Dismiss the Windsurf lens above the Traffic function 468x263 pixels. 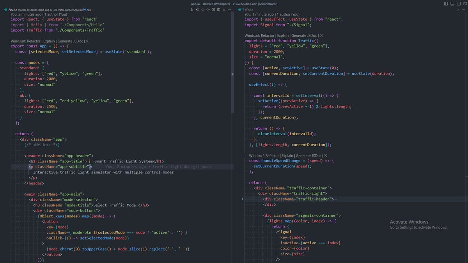point(321,35)
